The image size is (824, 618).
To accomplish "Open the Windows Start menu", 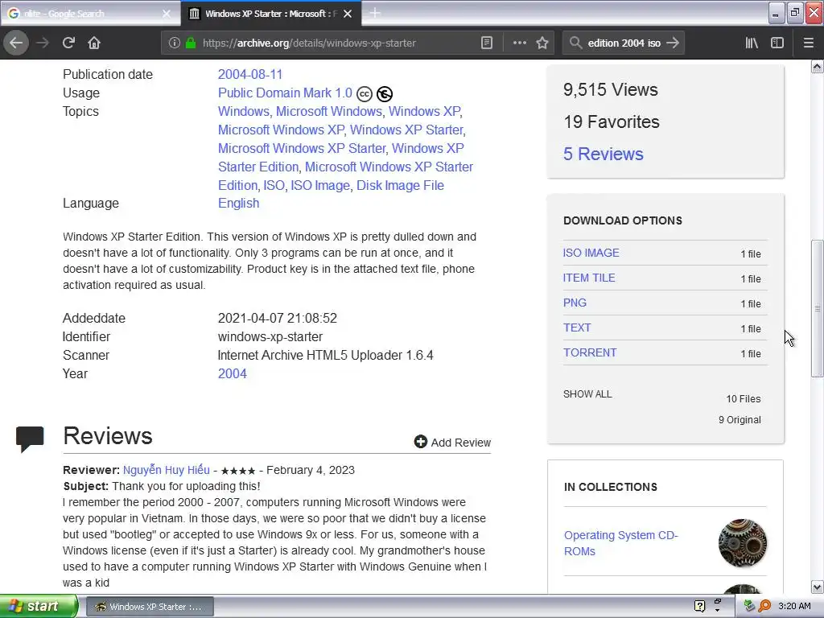I will click(x=39, y=606).
